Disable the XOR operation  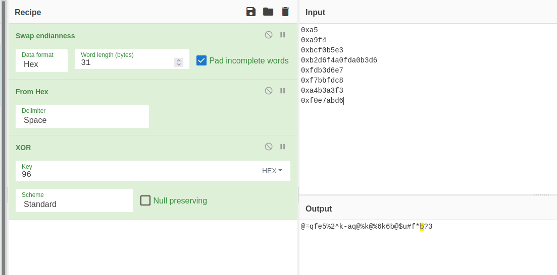tap(269, 147)
